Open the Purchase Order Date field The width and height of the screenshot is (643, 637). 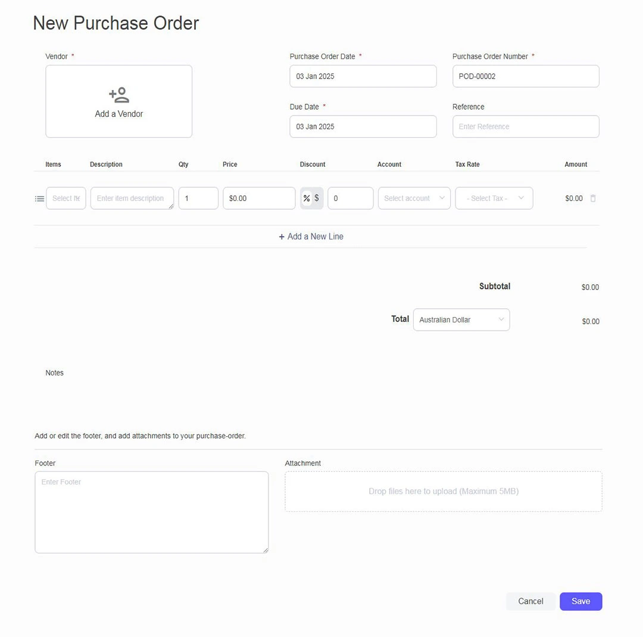pos(363,76)
